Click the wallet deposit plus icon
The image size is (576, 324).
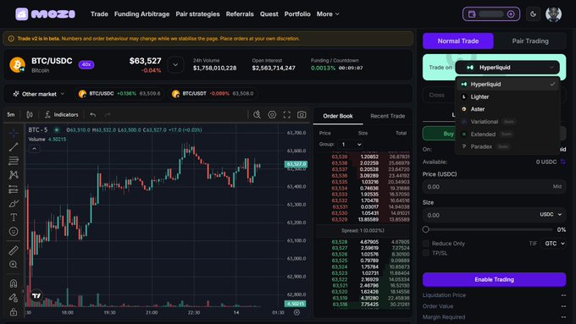(511, 14)
